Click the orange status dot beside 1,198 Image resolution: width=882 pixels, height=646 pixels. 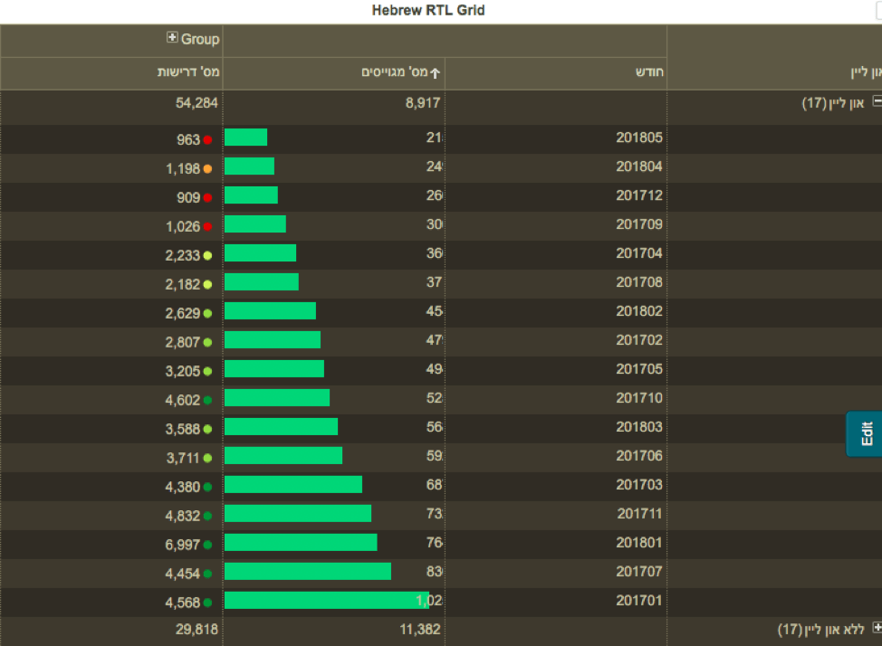click(x=207, y=168)
